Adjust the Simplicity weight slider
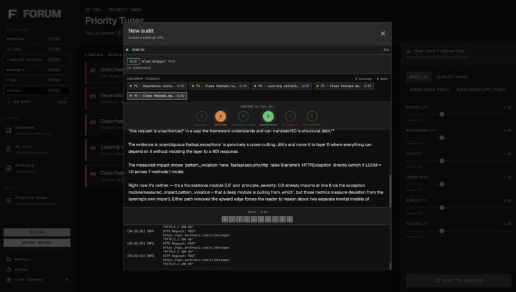The height and width of the screenshot is (292, 516). [x=442, y=208]
